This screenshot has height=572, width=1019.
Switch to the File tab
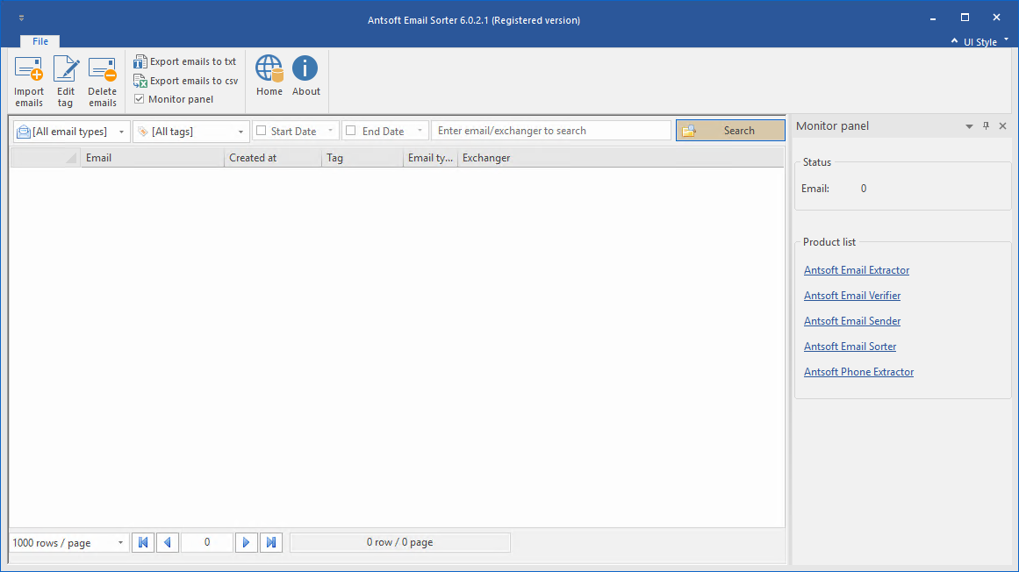point(40,41)
